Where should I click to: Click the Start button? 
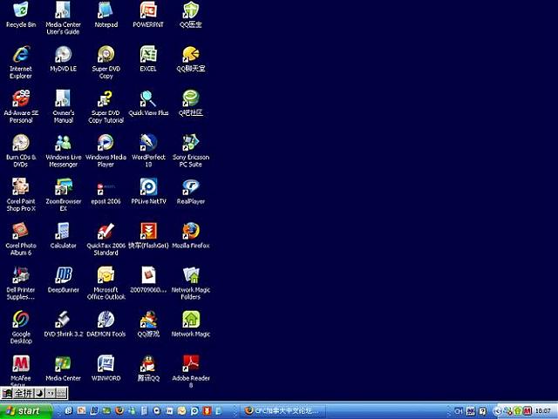(x=26, y=411)
